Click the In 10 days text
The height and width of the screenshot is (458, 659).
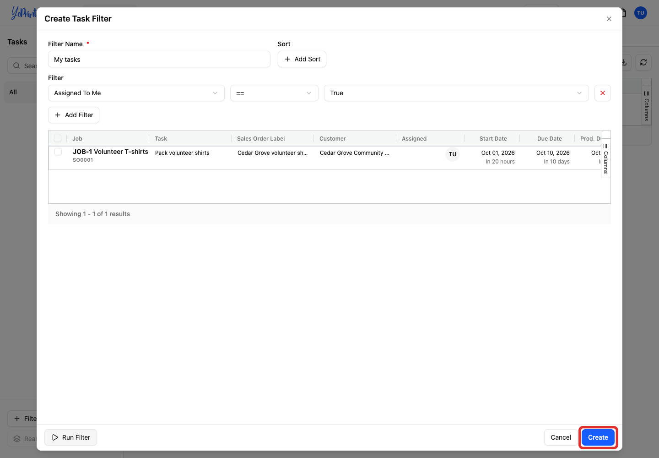[x=556, y=162]
